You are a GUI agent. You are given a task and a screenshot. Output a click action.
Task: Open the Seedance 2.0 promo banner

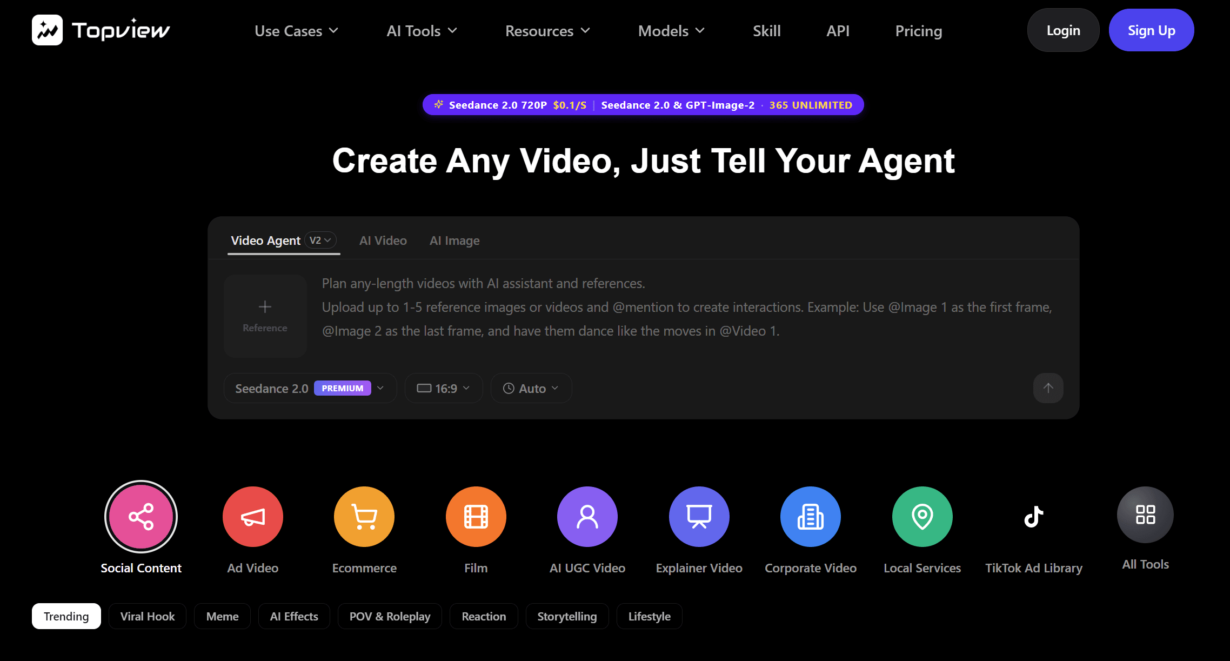tap(643, 105)
